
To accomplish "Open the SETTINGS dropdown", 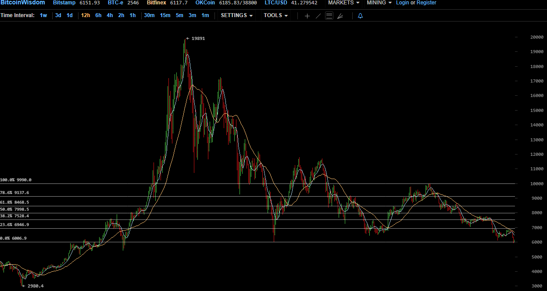I will [x=237, y=15].
